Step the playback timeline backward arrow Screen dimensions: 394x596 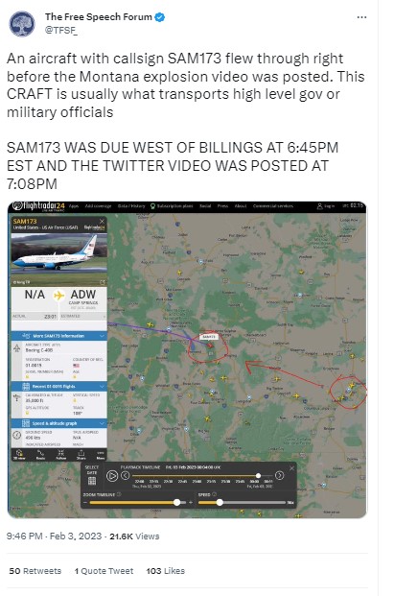pyautogui.click(x=126, y=475)
